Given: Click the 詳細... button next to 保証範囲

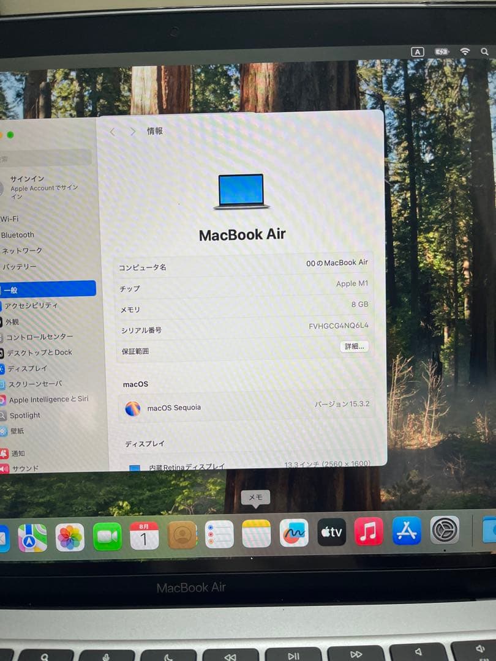Looking at the screenshot, I should (x=354, y=346).
